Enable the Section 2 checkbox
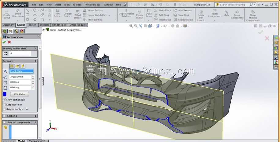The width and height of the screenshot is (280, 142). [x=4, y=116]
